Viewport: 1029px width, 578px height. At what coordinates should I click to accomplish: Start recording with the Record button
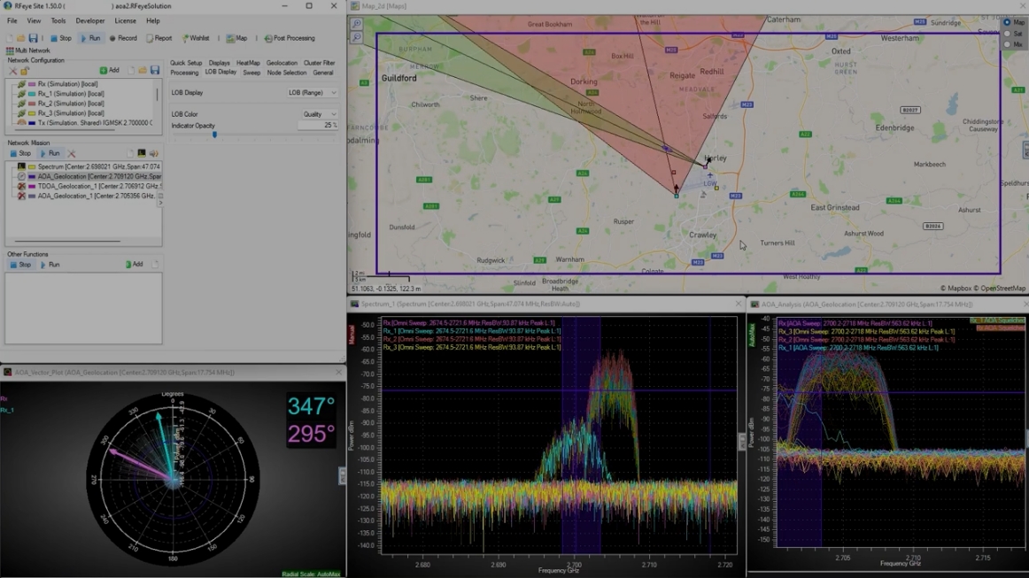click(123, 38)
